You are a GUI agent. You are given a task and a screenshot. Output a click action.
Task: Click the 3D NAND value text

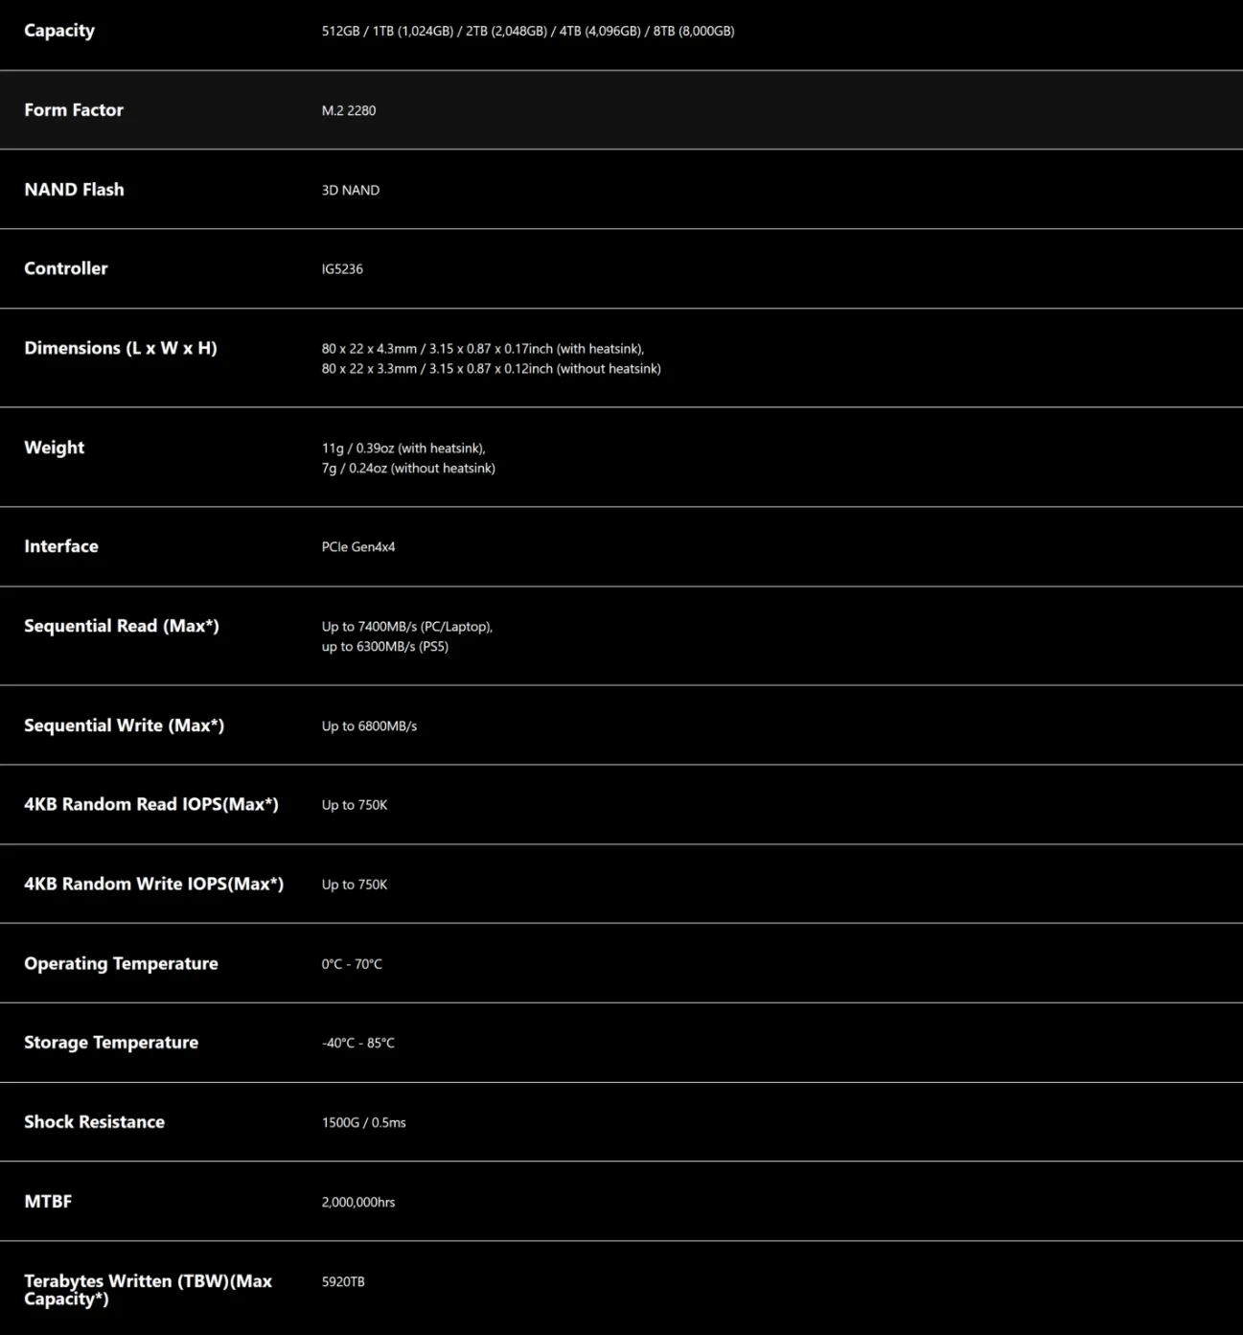[351, 191]
